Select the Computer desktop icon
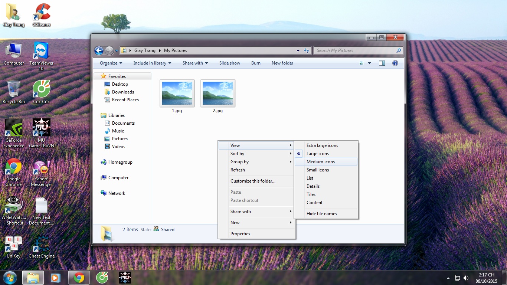 click(14, 54)
